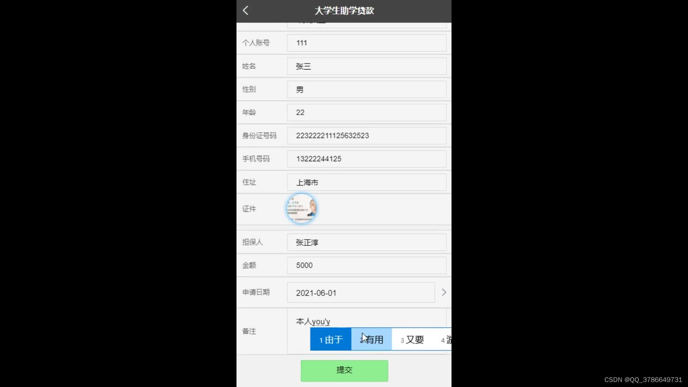
Task: Toggle the 证件 certificate image upload
Action: coord(301,209)
